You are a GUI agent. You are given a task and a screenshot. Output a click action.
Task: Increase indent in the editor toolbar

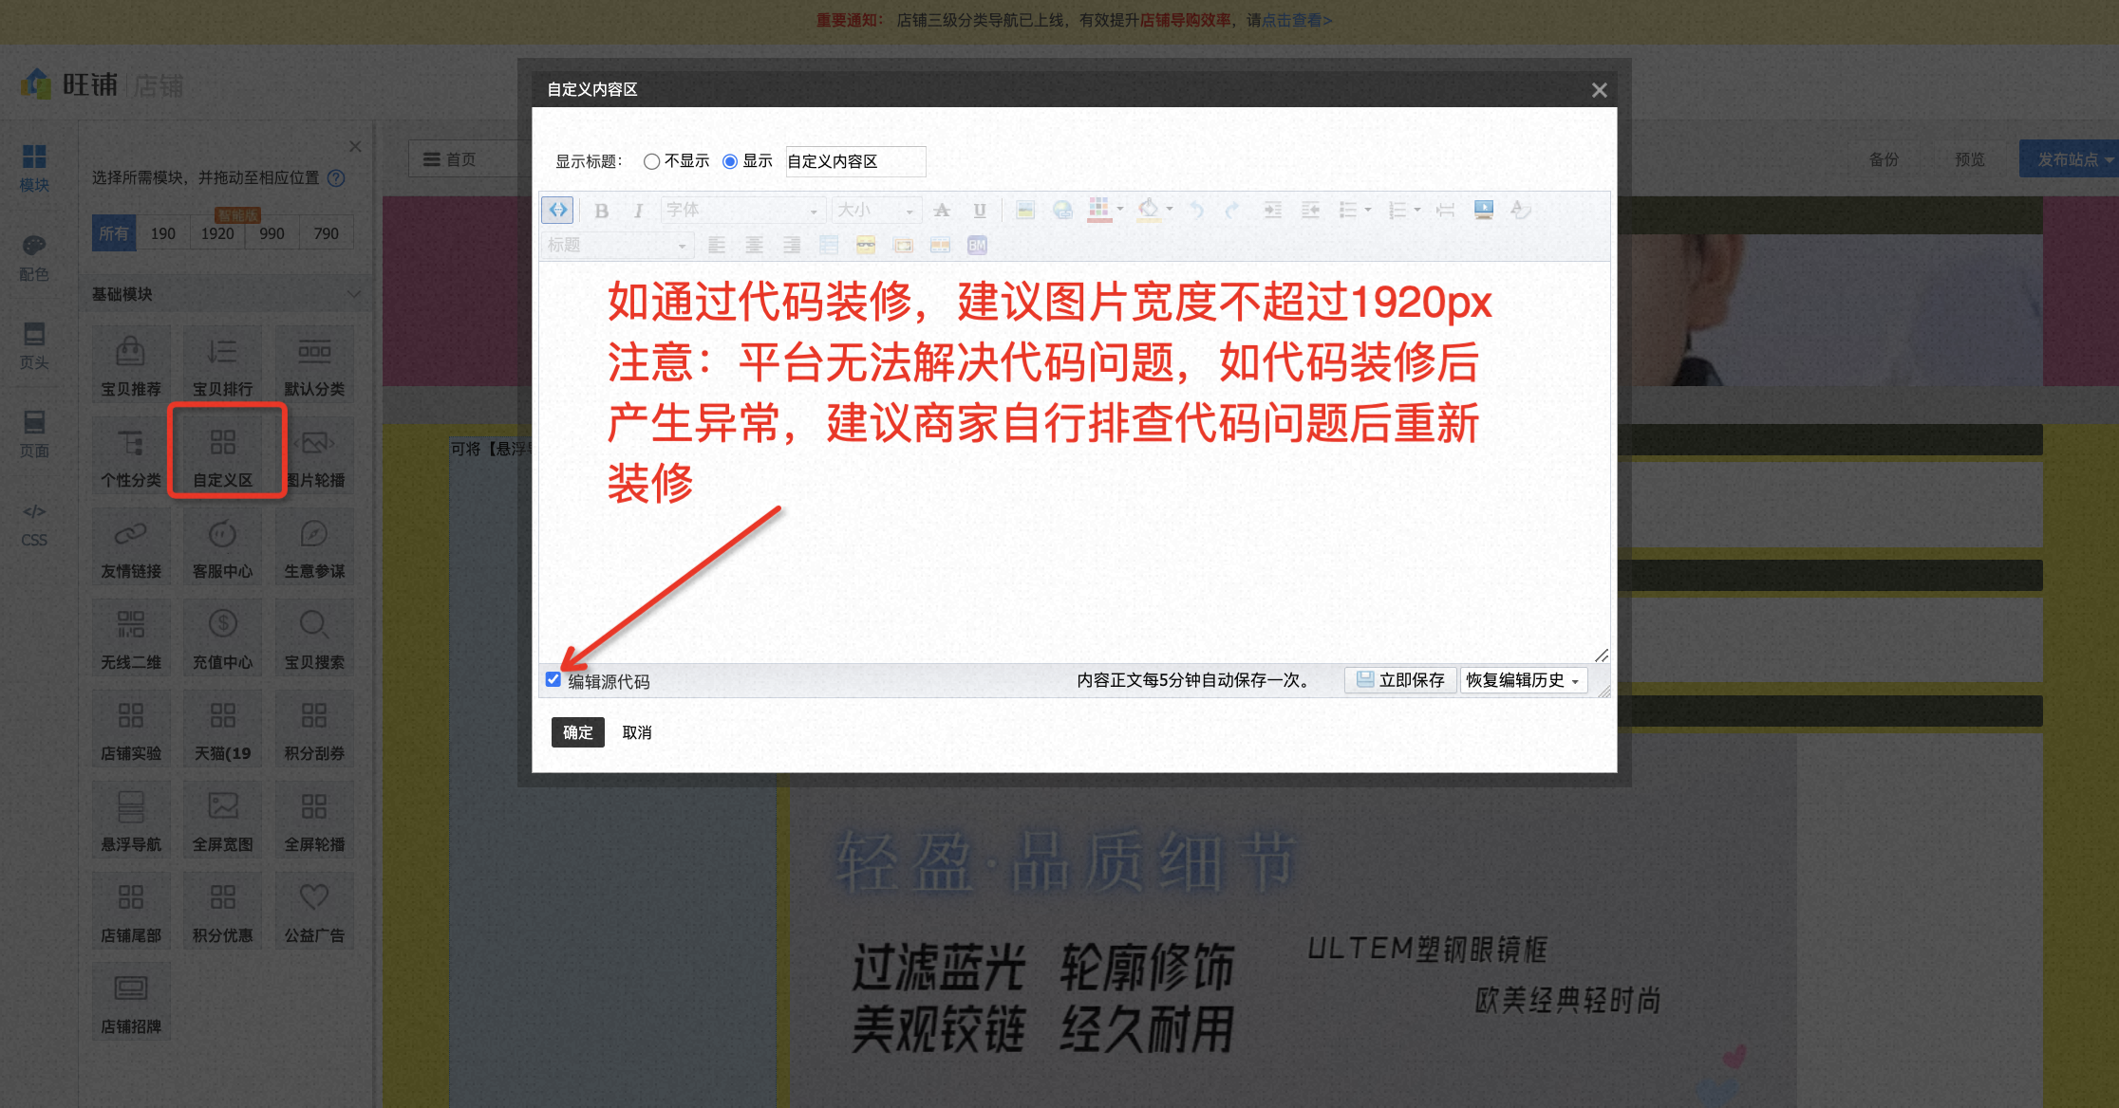pos(1273,210)
